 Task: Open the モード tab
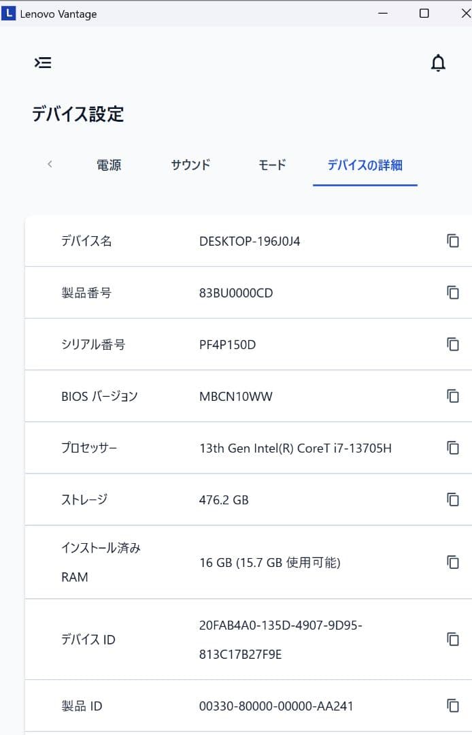pos(271,164)
